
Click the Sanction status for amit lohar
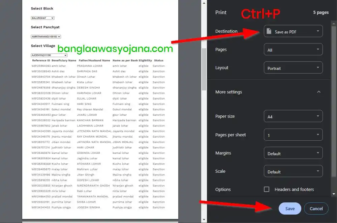(158, 66)
